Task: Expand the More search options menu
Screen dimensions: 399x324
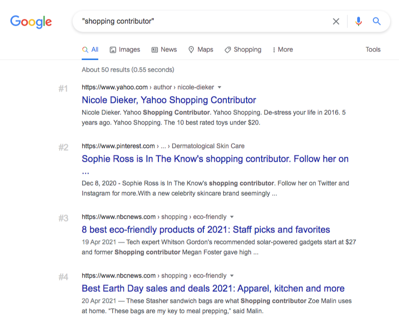Action: tap(282, 50)
